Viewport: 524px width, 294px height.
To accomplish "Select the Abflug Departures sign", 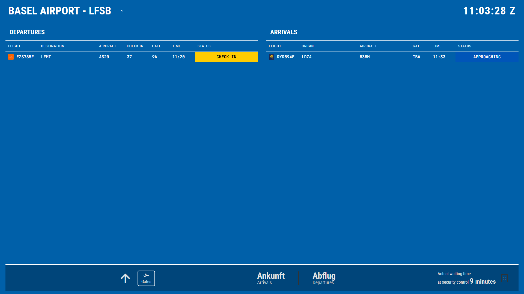I will (324, 278).
